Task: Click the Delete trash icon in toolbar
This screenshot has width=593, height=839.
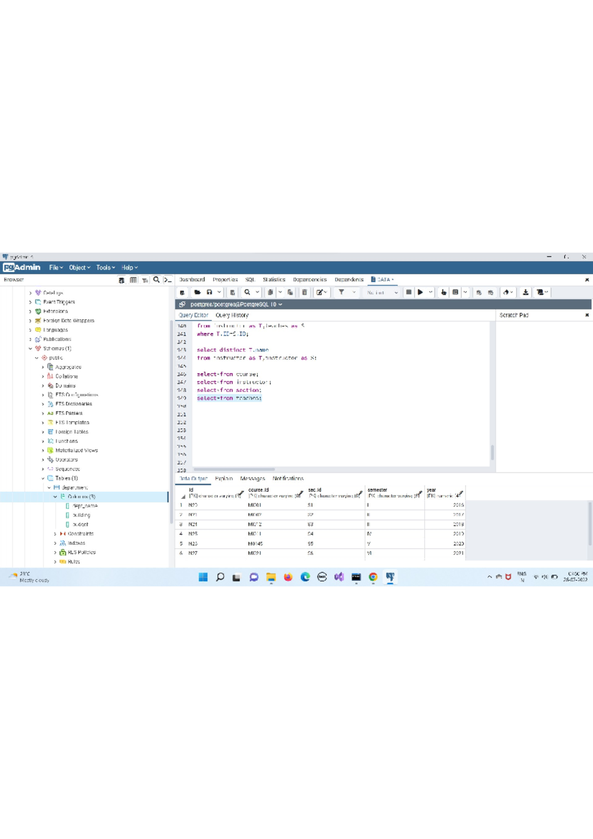Action: pos(304,293)
